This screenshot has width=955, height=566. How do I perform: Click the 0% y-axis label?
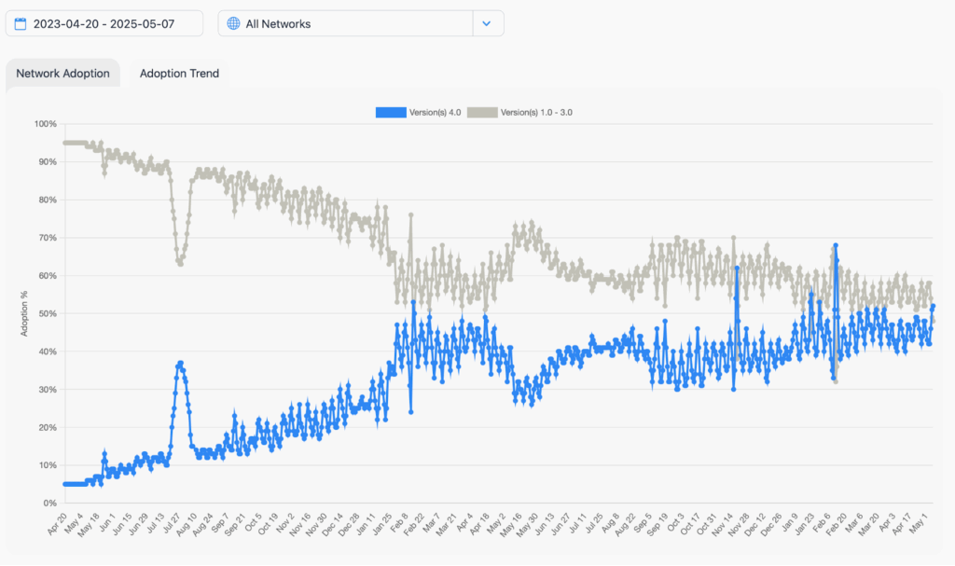50,504
